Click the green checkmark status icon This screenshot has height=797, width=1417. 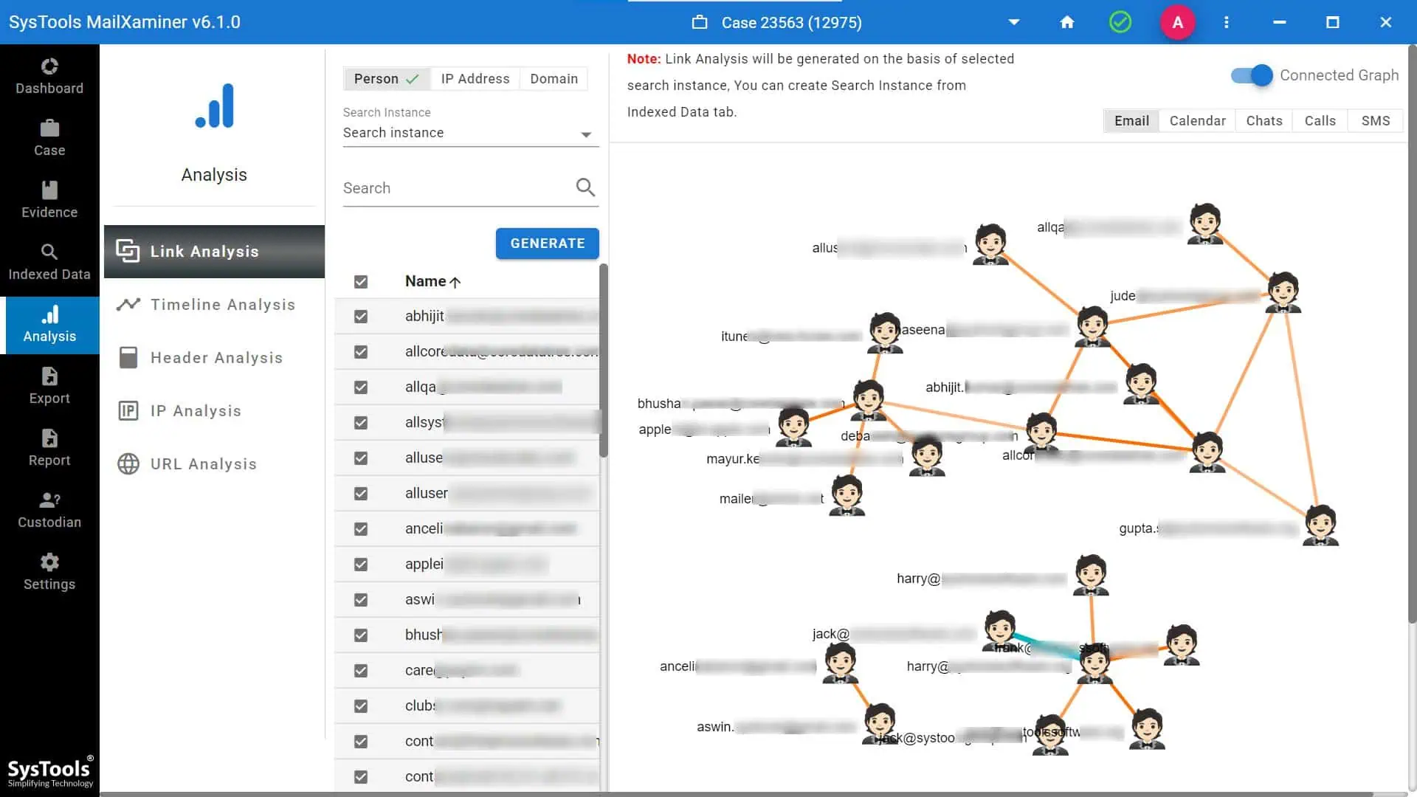click(x=1120, y=22)
